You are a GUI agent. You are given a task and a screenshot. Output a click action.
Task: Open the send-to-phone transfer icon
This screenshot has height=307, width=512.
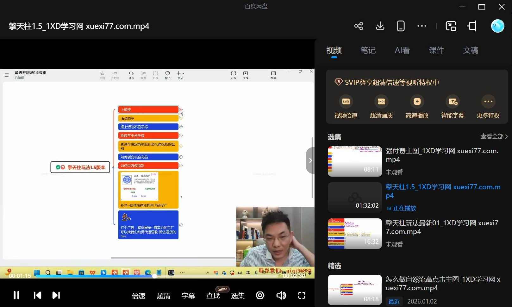coord(401,26)
